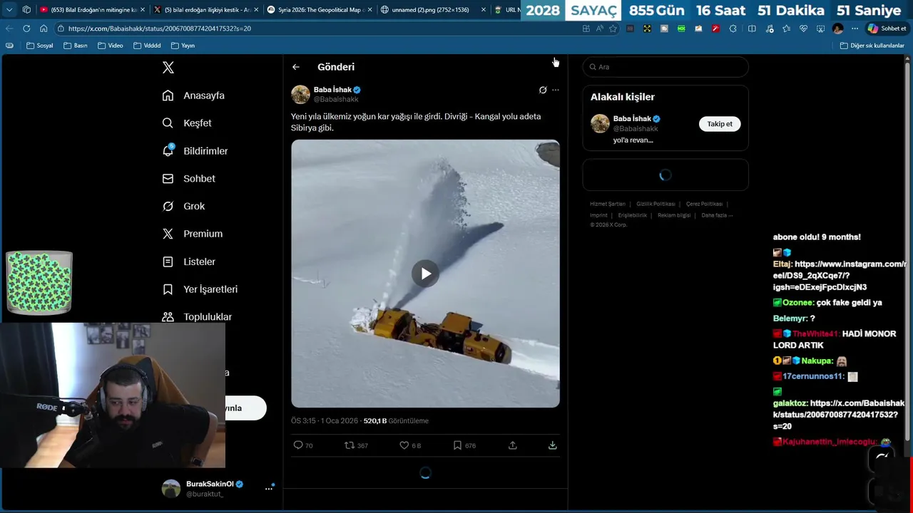Screen dimensions: 913x513
Task: Click the share icon under the post
Action: pyautogui.click(x=512, y=445)
